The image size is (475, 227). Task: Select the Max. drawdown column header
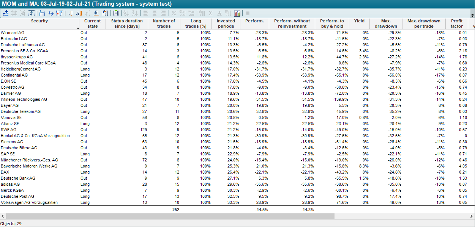385,23
